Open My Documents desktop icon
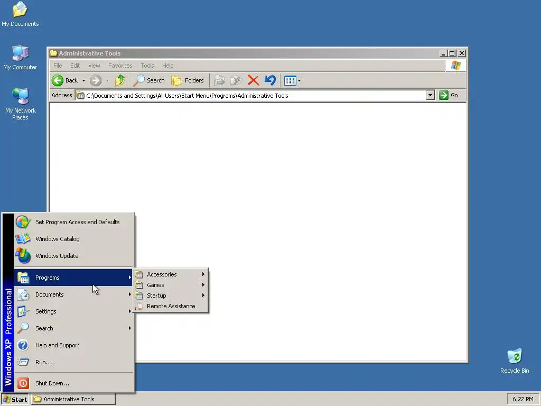 20,14
